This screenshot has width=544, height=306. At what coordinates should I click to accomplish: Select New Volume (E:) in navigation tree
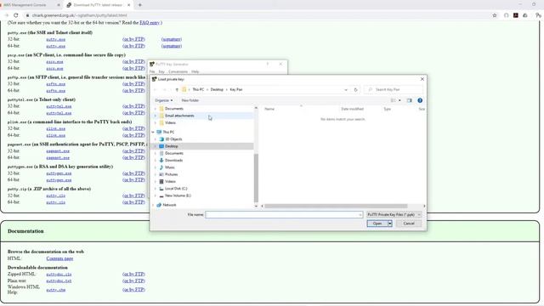tap(178, 195)
